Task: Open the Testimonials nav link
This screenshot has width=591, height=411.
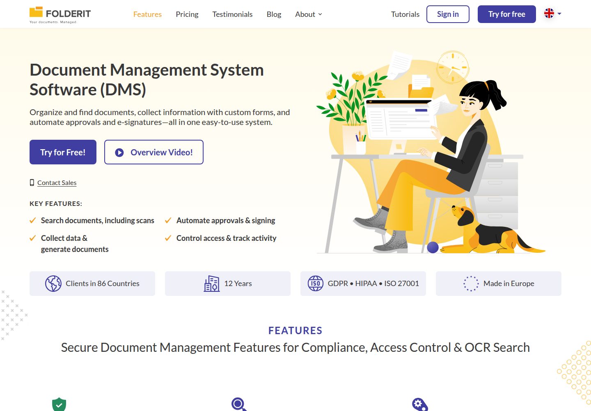Action: 232,14
